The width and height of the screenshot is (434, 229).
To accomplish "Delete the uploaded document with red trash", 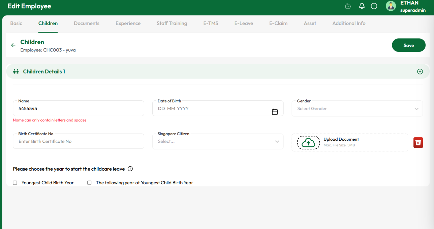I will pyautogui.click(x=418, y=143).
